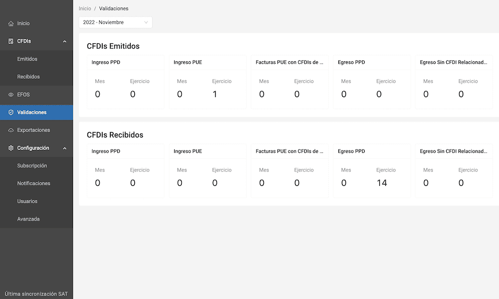
Task: Click the eye icon next to EFOS
Action: [11, 95]
